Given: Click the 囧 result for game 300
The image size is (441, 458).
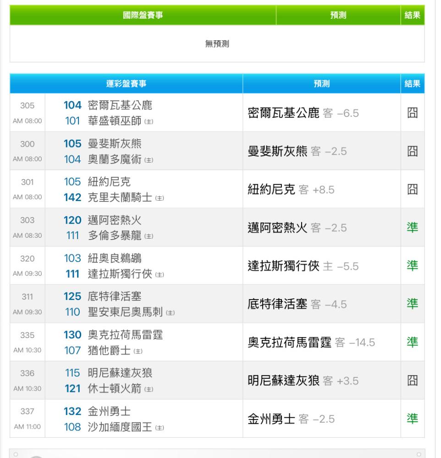Looking at the screenshot, I should click(412, 151).
